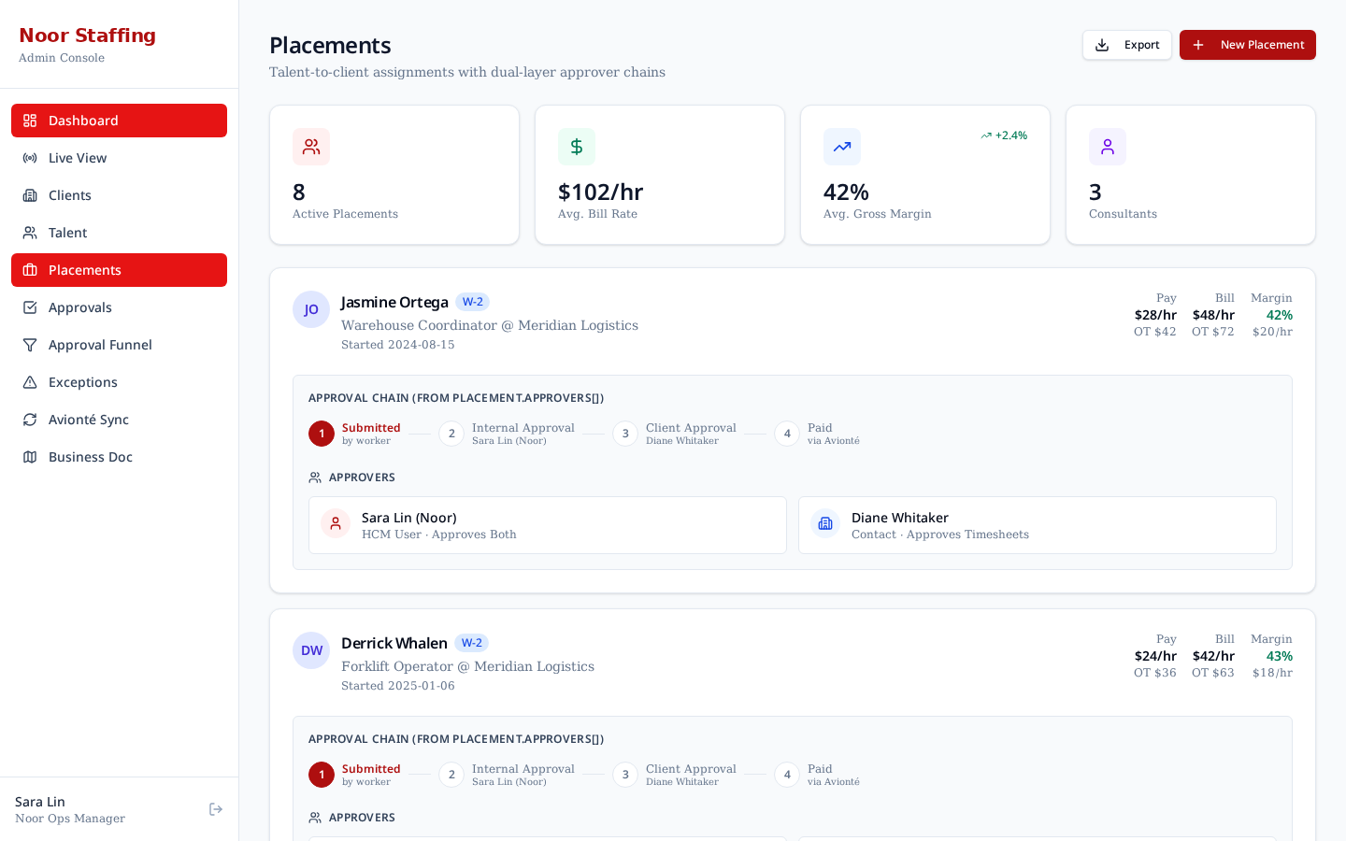Viewport: 1346px width, 841px height.
Task: Click the 8 Active Placements stat card
Action: pos(394,175)
